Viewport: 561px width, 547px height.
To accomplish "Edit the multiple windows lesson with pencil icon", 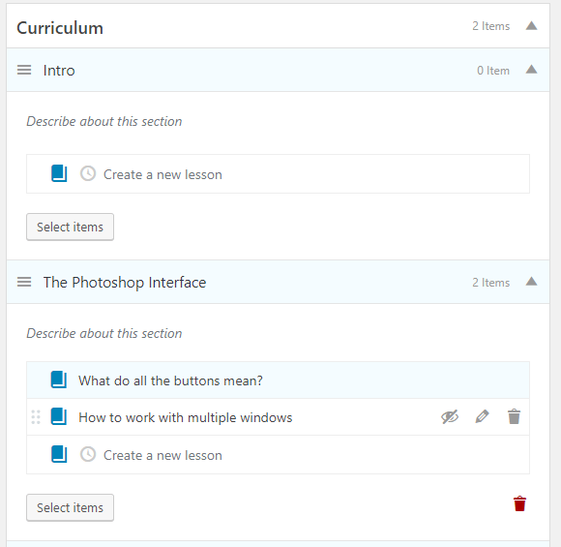I will point(482,416).
